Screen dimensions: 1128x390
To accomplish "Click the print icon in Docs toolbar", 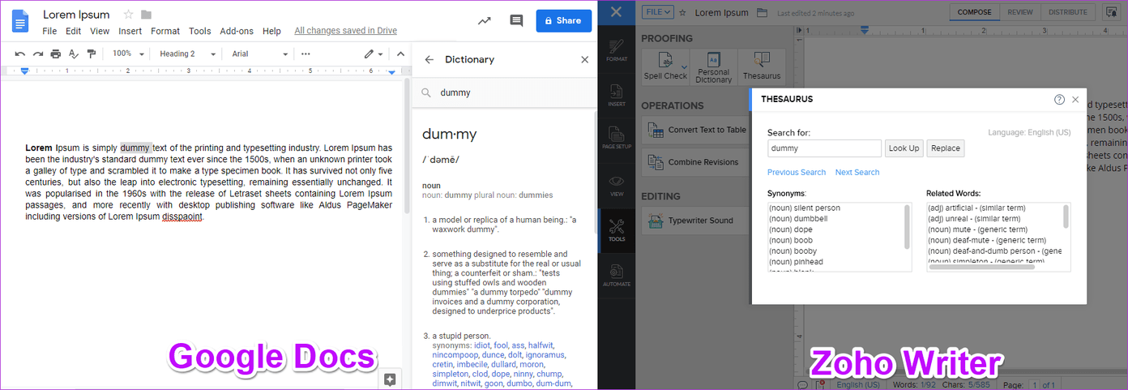I will point(55,54).
